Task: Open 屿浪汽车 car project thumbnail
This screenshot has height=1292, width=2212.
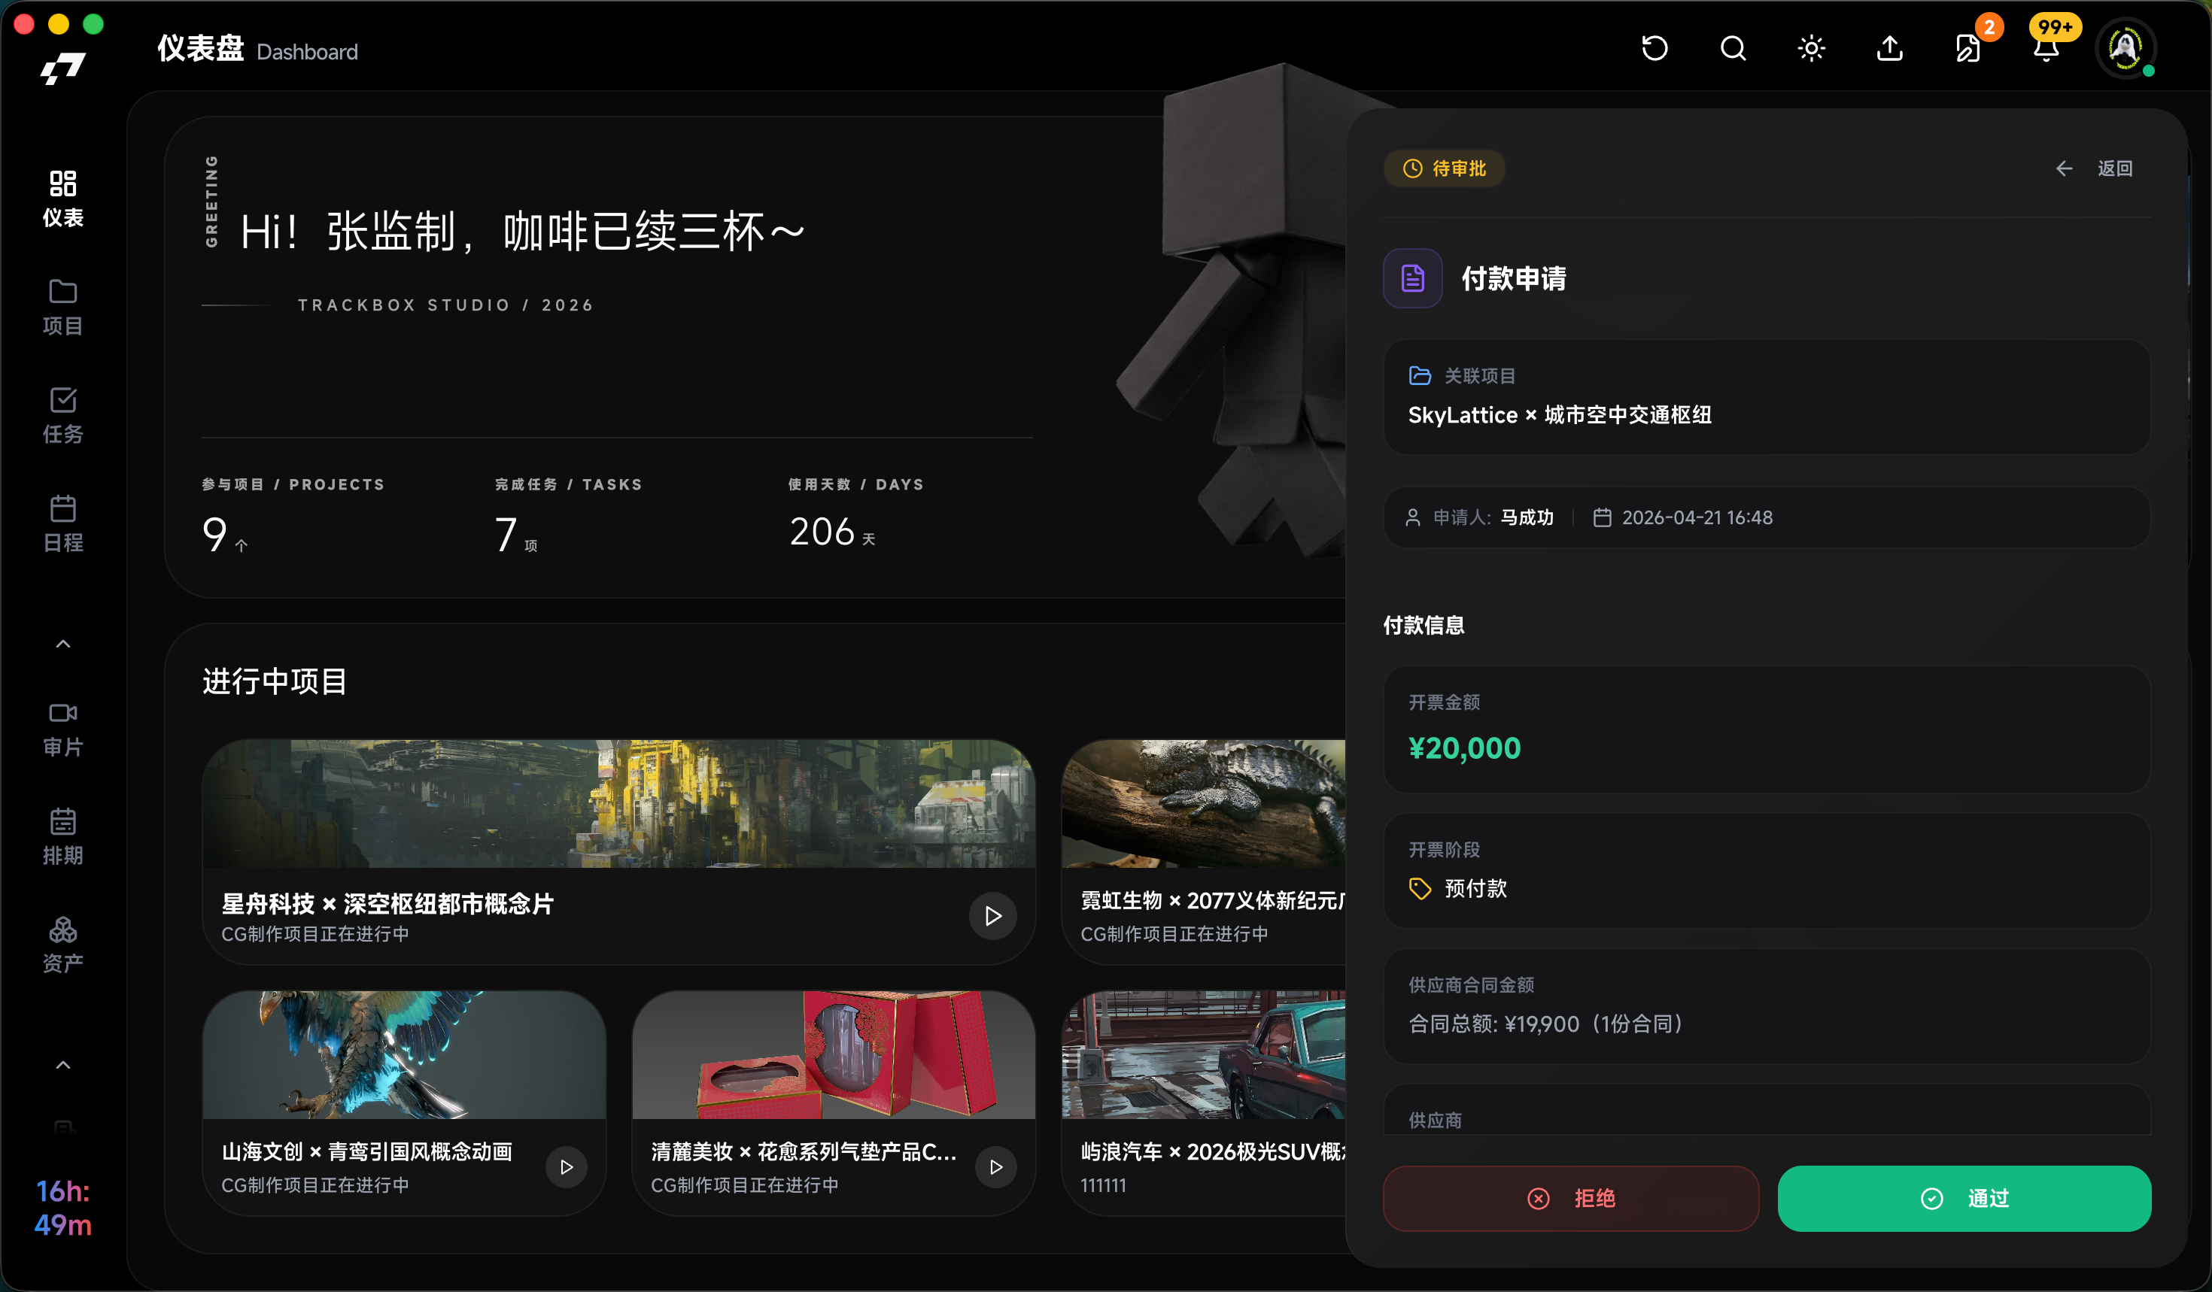Action: pos(1204,1054)
